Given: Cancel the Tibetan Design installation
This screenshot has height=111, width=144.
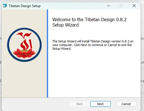Looking at the screenshot, I should click(x=126, y=104).
